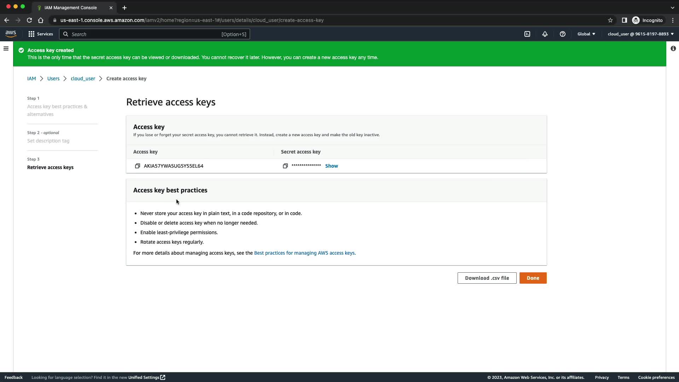Open Best practices for managing AWS access keys
The height and width of the screenshot is (382, 679).
[304, 253]
